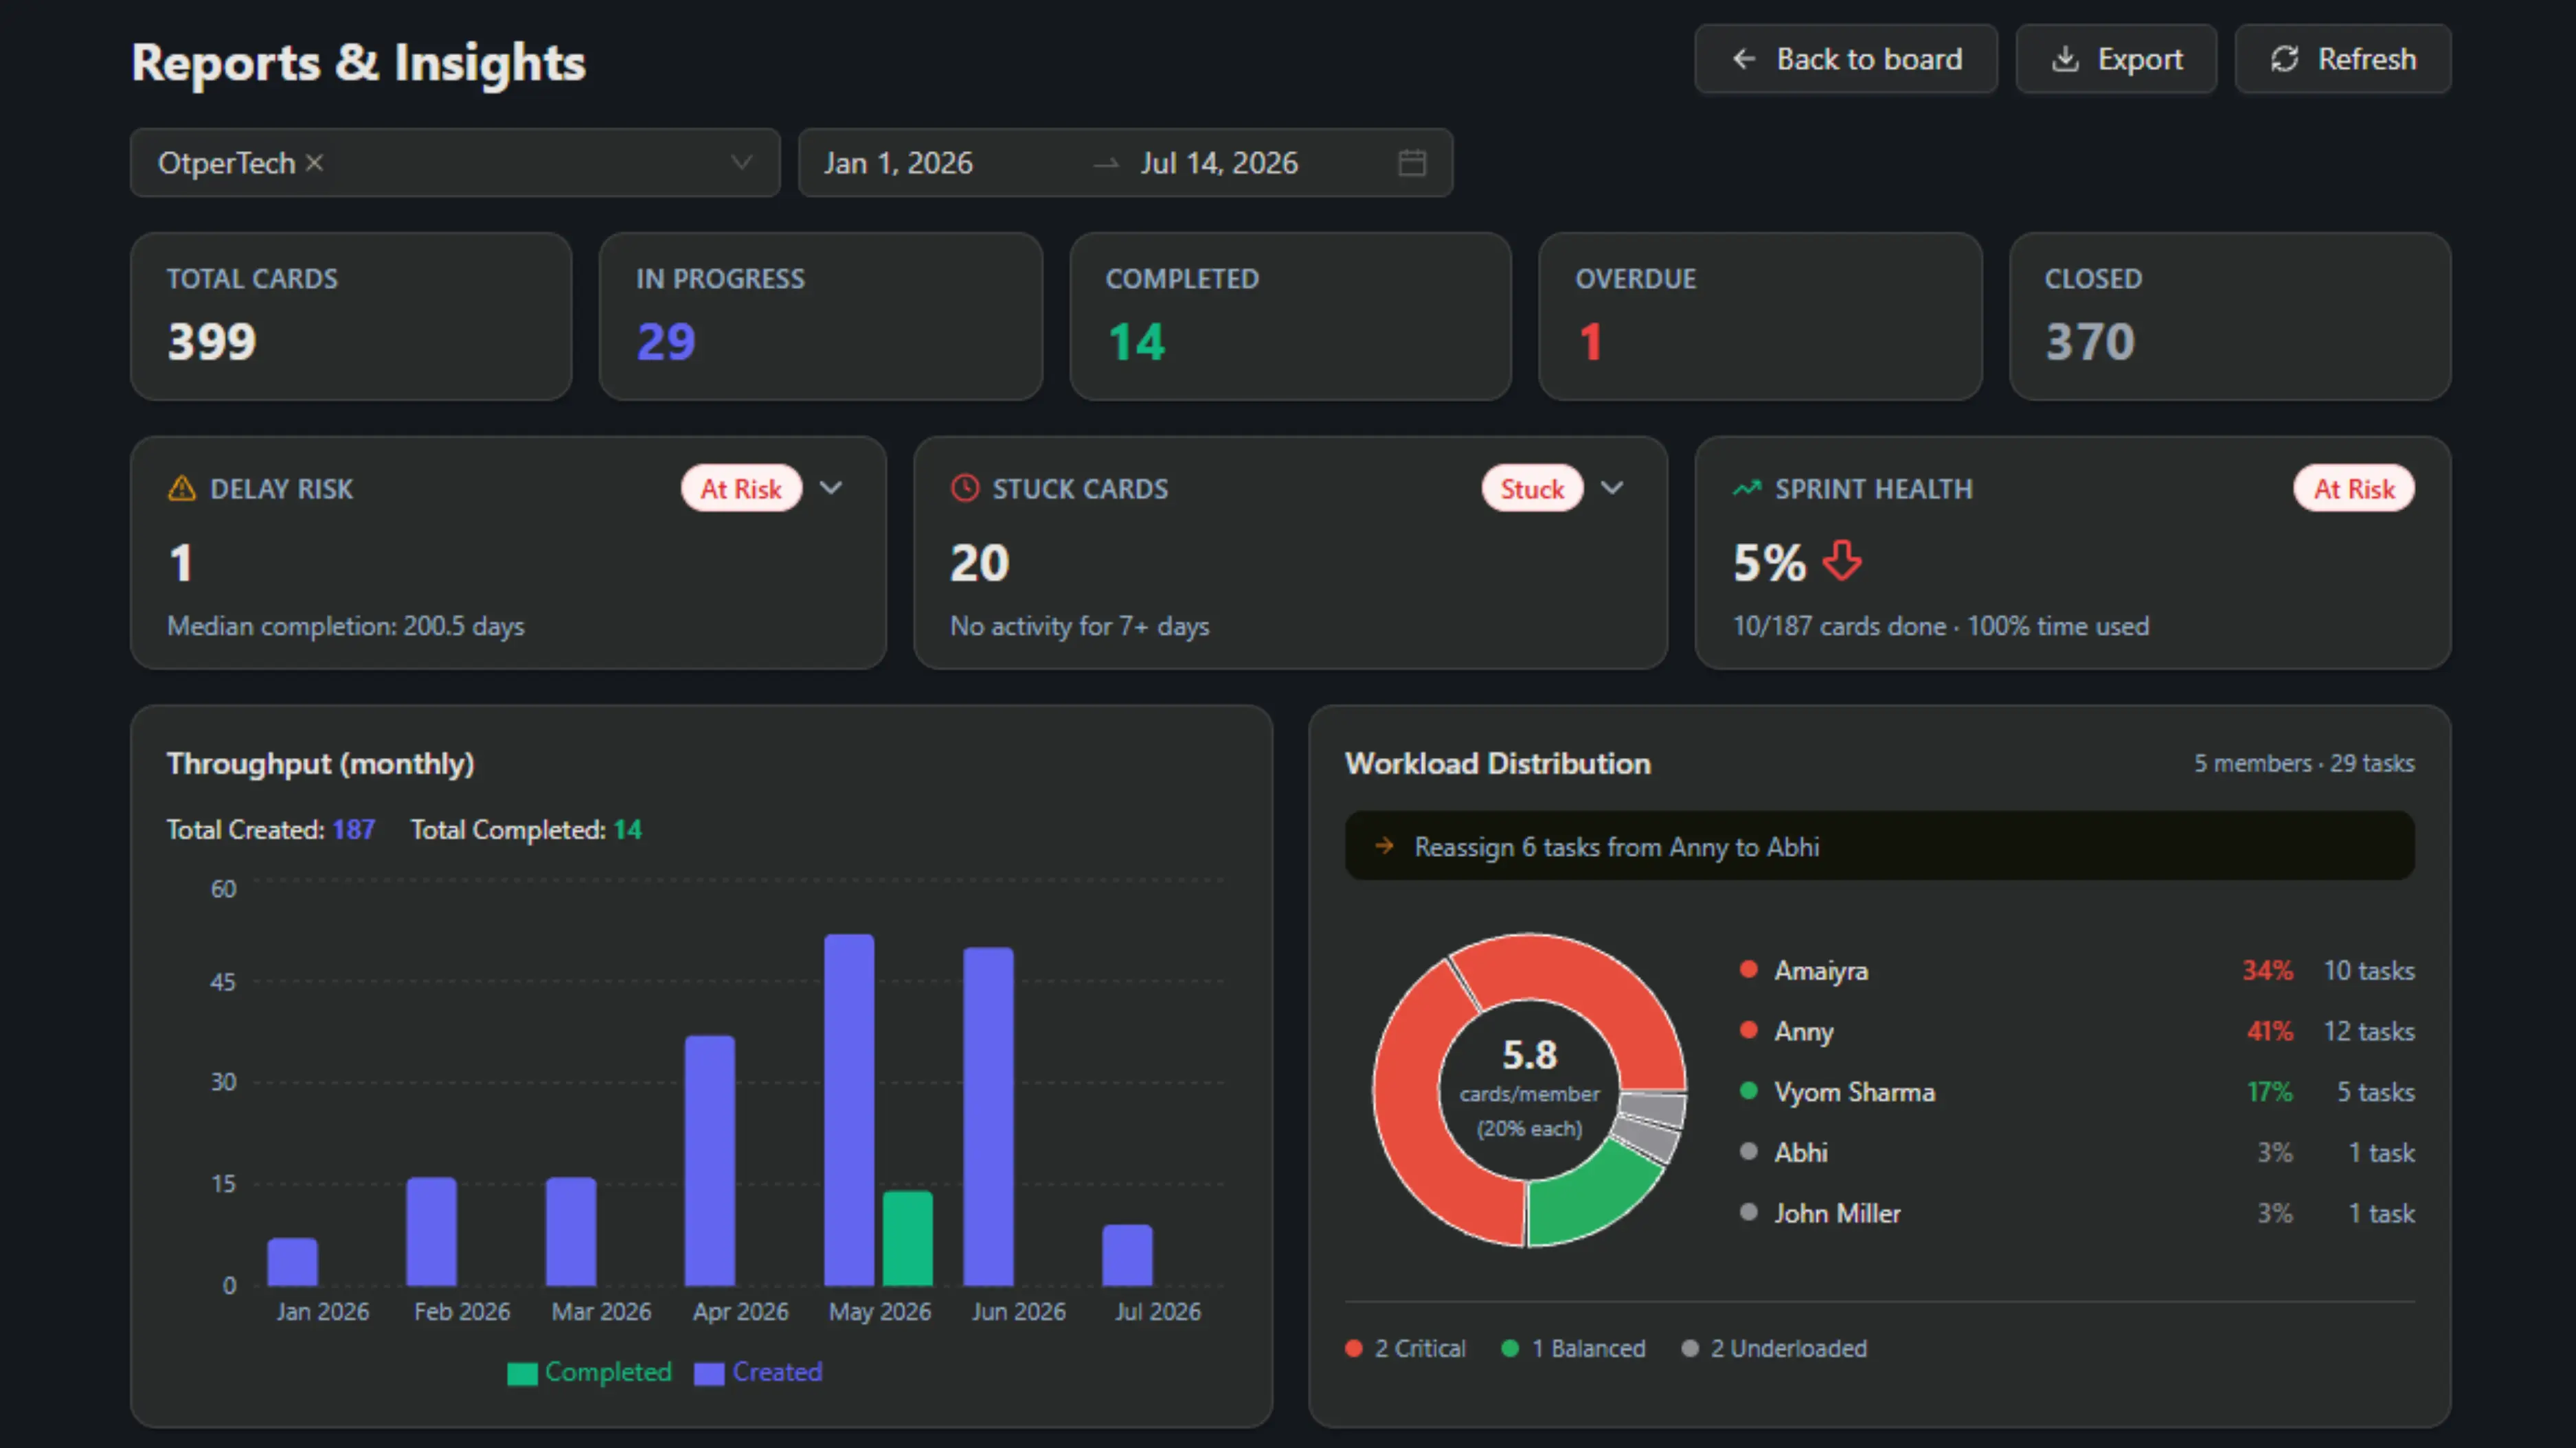Viewport: 2576px width, 1448px height.
Task: Select Vyom Sharma in workload list
Action: (2077, 1091)
